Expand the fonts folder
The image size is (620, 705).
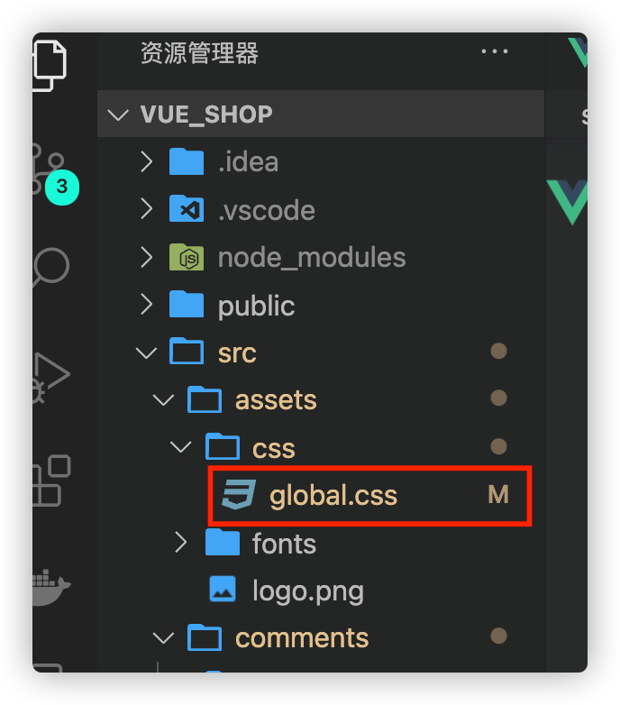coord(284,543)
